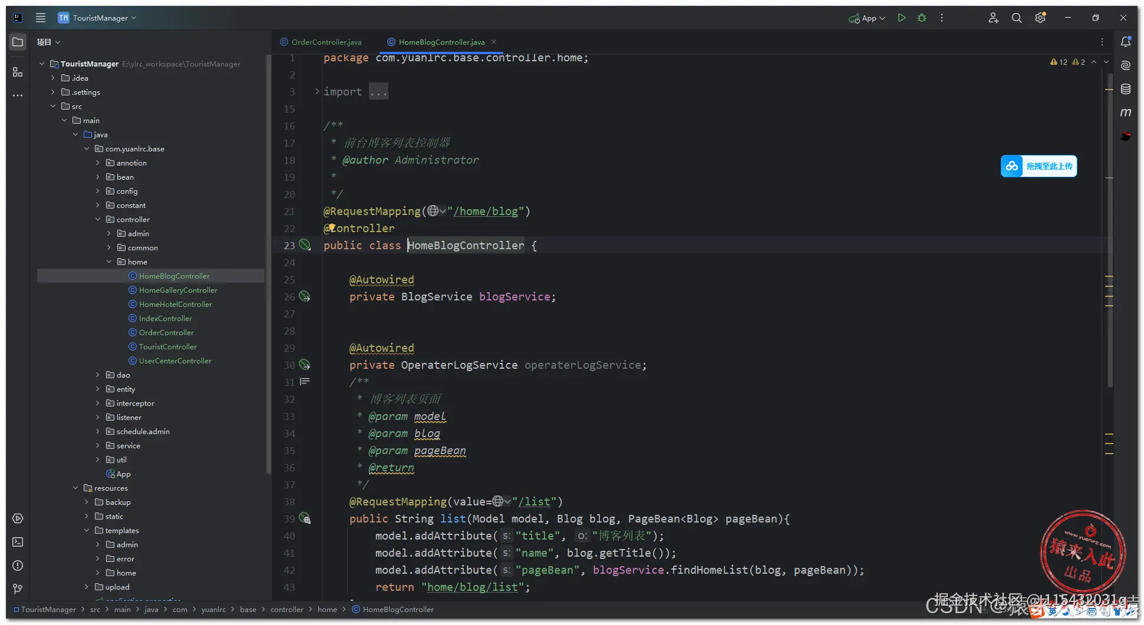Open the Problems tool window
This screenshot has width=1144, height=625.
point(18,566)
